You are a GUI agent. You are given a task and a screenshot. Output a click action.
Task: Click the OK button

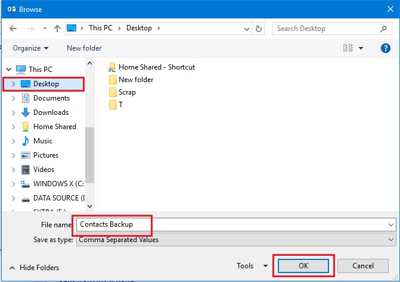pos(302,266)
